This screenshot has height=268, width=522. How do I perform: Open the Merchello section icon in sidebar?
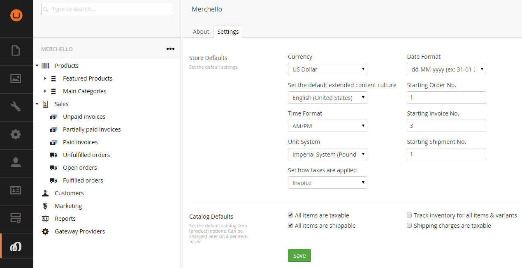[16, 246]
